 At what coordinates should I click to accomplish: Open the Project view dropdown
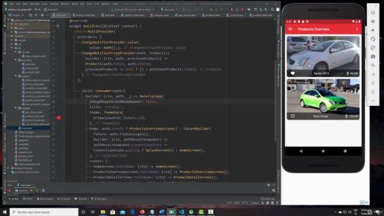pyautogui.click(x=16, y=15)
